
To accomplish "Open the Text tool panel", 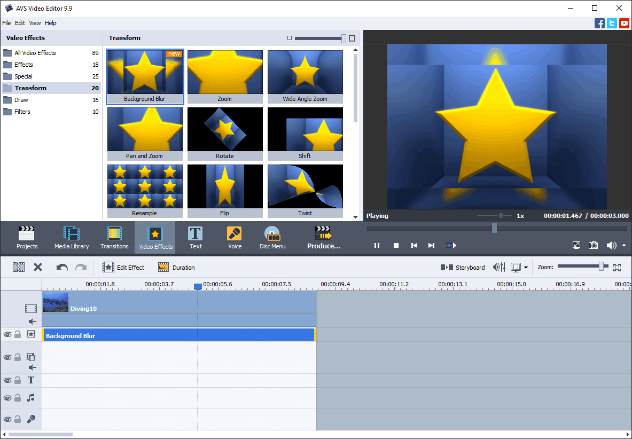I will tap(196, 238).
